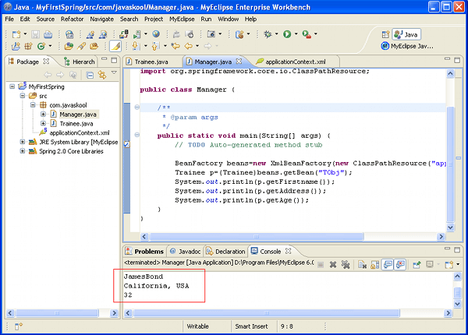Click the Clear Console icon
The width and height of the screenshot is (468, 335).
point(362,265)
